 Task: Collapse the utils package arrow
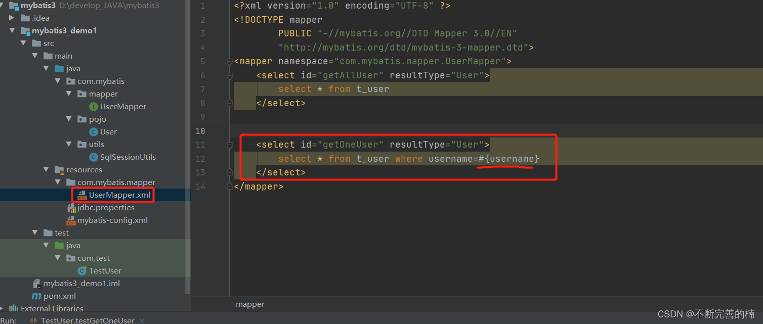pos(69,144)
